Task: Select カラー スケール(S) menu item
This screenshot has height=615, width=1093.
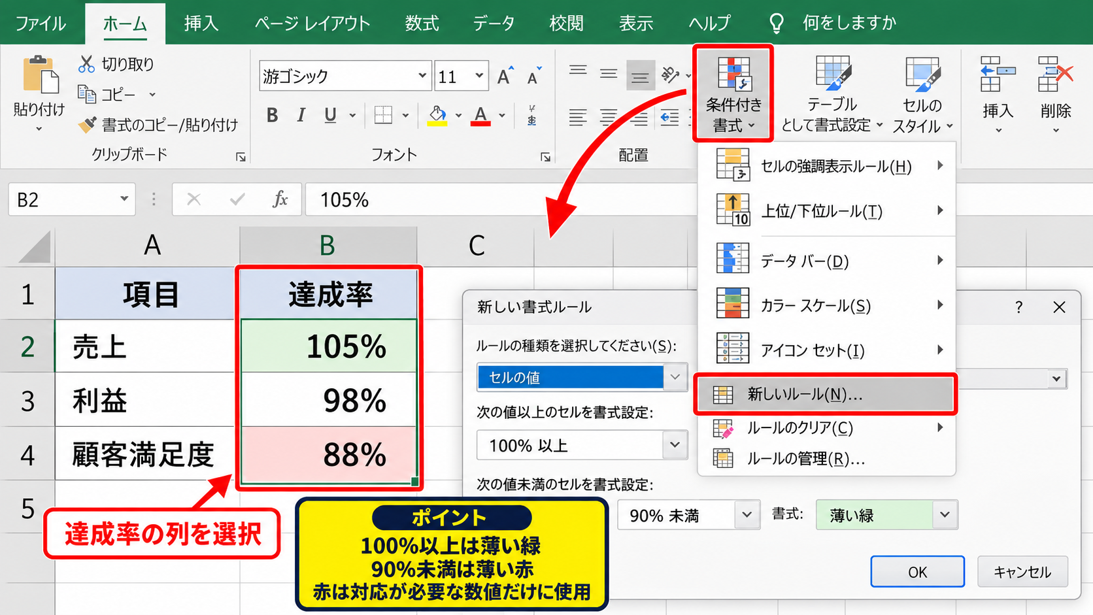Action: coord(827,305)
